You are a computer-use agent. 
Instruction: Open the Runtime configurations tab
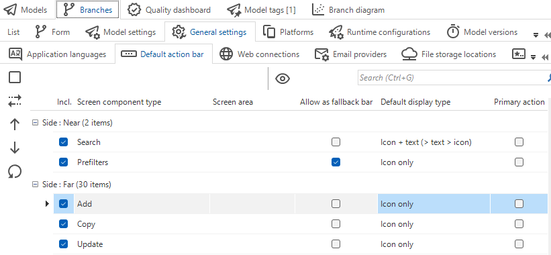point(379,32)
